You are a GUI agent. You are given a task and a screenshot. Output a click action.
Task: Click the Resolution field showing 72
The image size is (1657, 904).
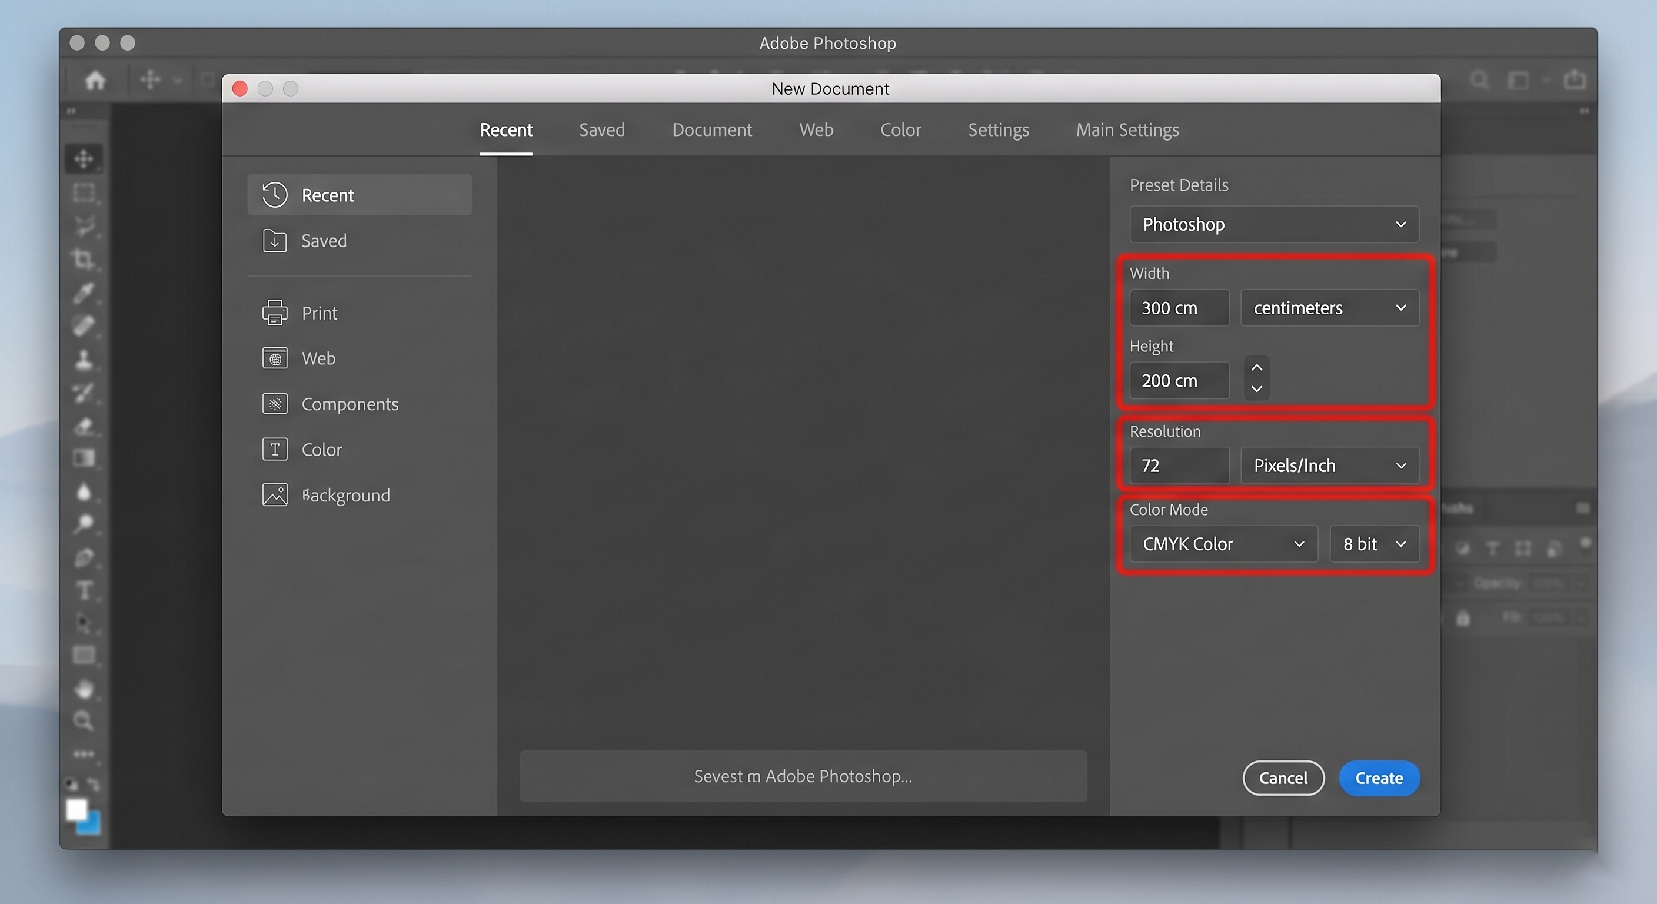click(1179, 465)
